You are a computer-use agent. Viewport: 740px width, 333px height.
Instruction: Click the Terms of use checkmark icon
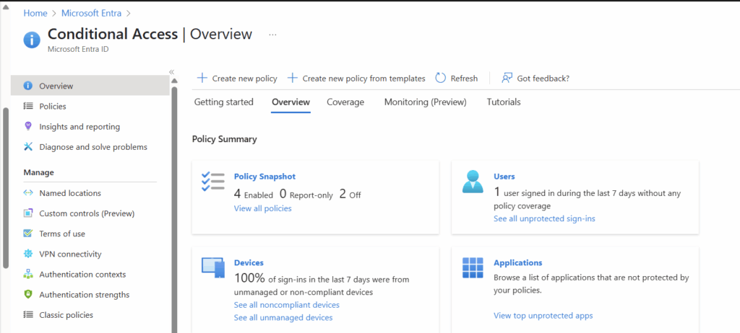click(x=28, y=233)
